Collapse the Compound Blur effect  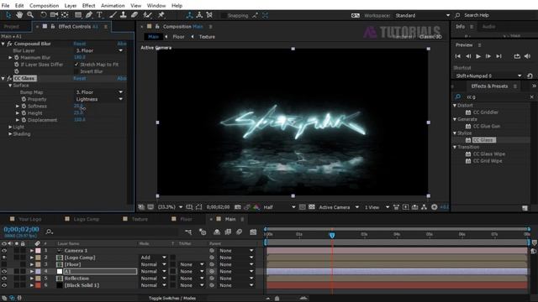pyautogui.click(x=3, y=44)
